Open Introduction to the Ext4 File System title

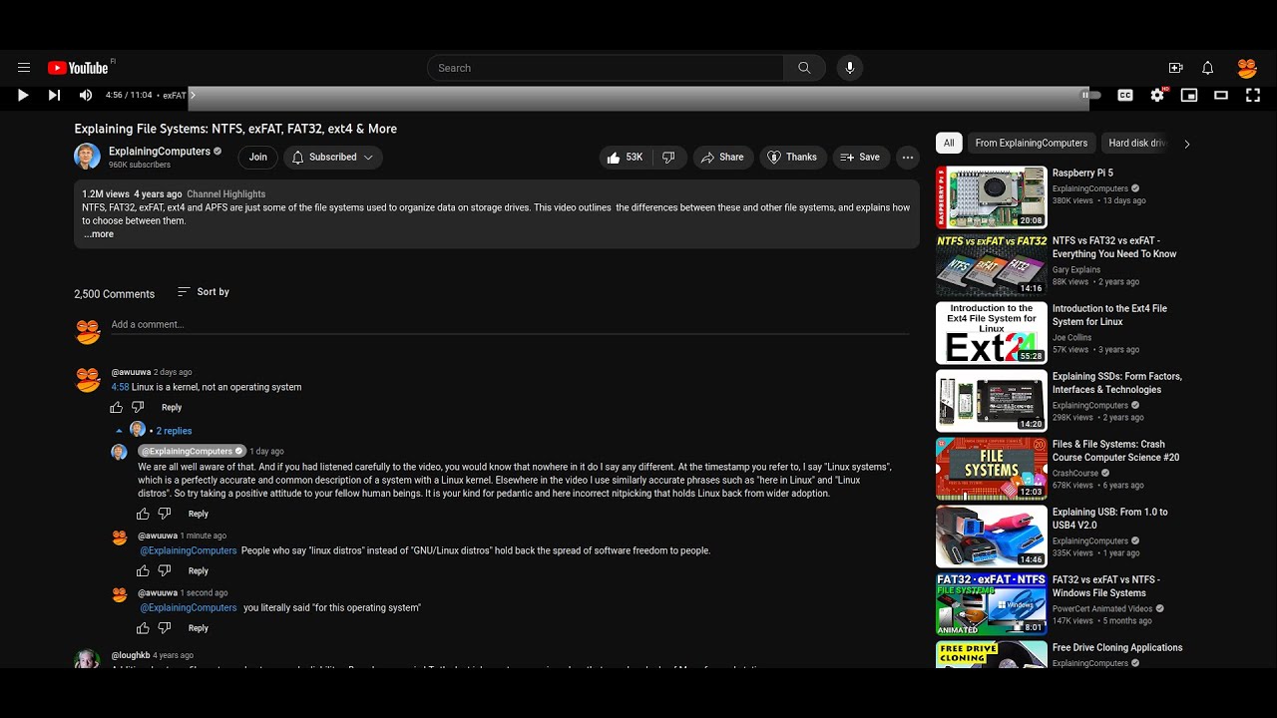tap(1109, 315)
